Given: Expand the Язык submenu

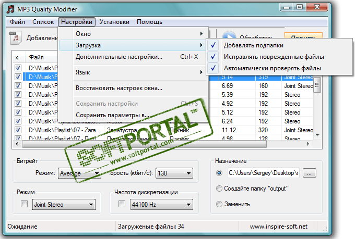Looking at the screenshot, I should tap(134, 72).
